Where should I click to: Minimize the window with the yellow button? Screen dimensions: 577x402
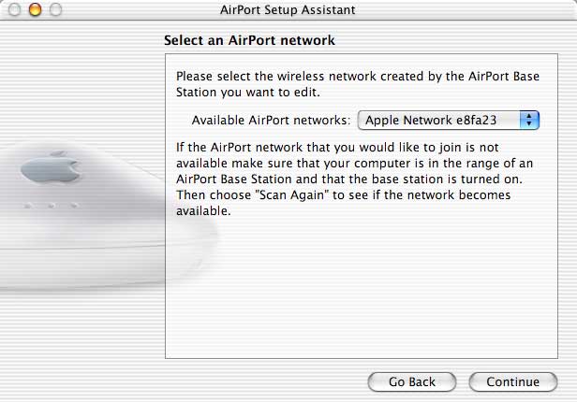pos(36,10)
